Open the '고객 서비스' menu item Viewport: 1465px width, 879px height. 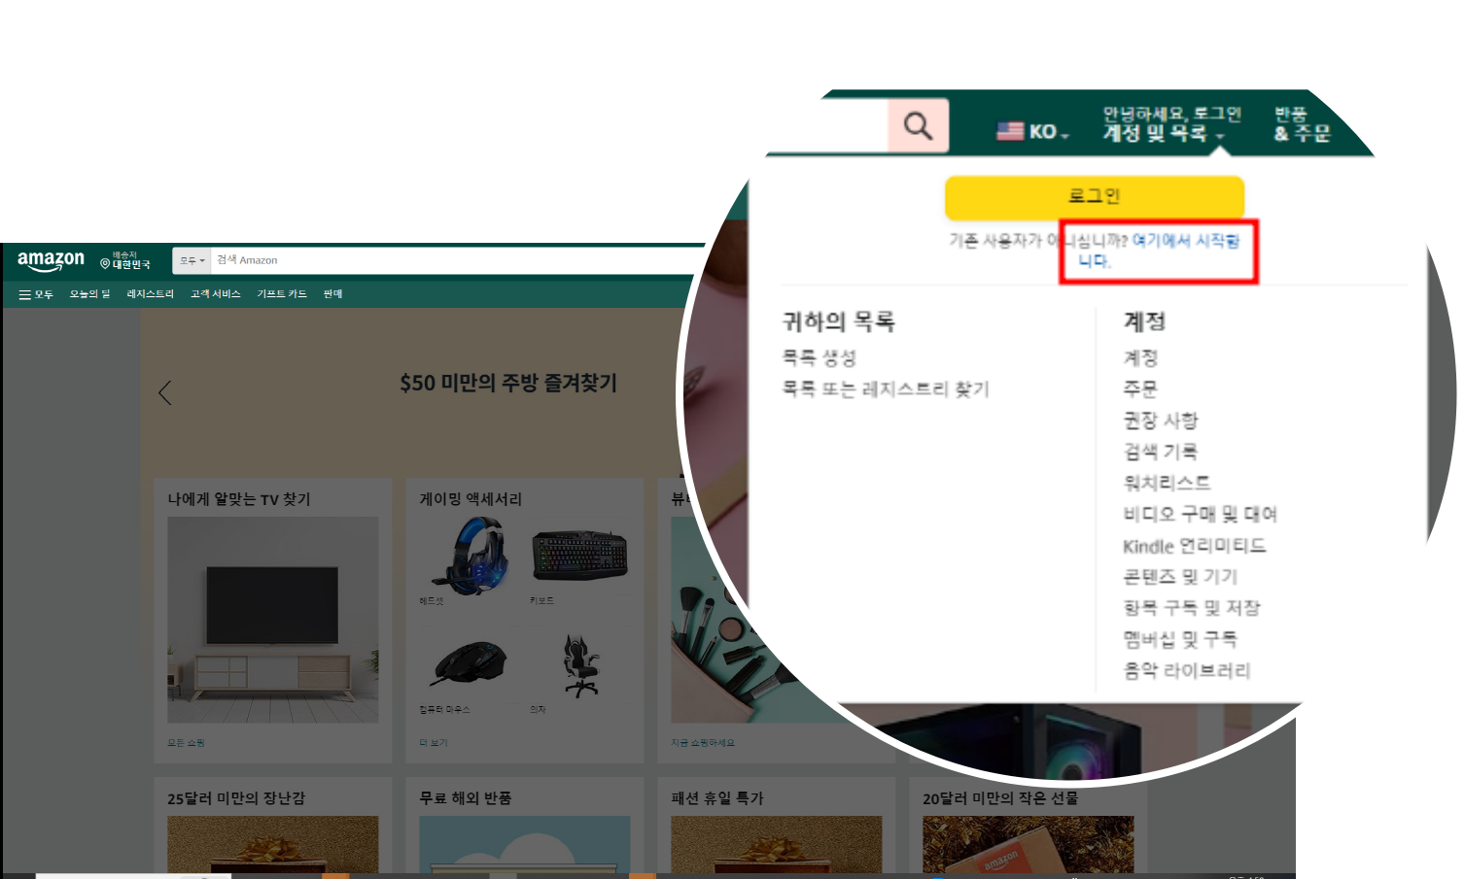(x=214, y=293)
